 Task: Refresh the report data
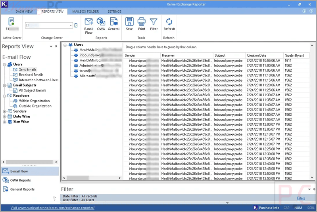click(169, 24)
